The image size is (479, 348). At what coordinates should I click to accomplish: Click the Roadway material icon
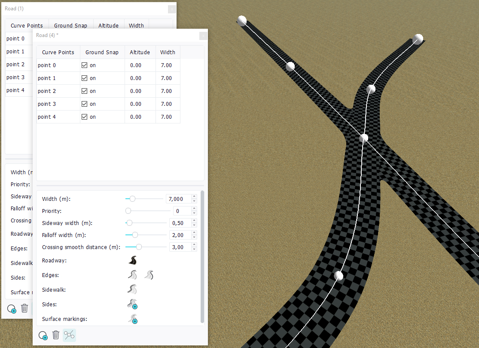coord(133,260)
